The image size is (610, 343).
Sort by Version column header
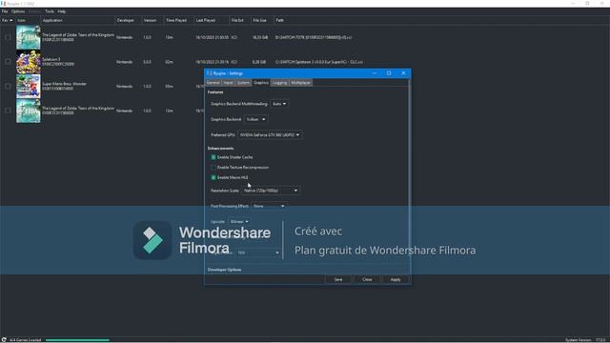pos(150,20)
